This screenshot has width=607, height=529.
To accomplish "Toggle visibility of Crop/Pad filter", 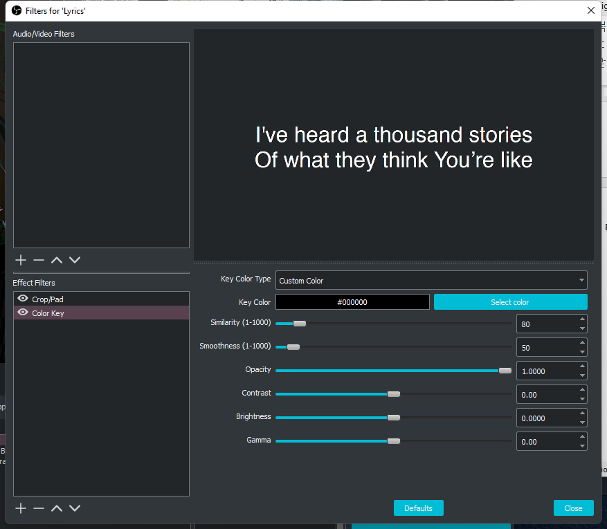I will click(23, 298).
